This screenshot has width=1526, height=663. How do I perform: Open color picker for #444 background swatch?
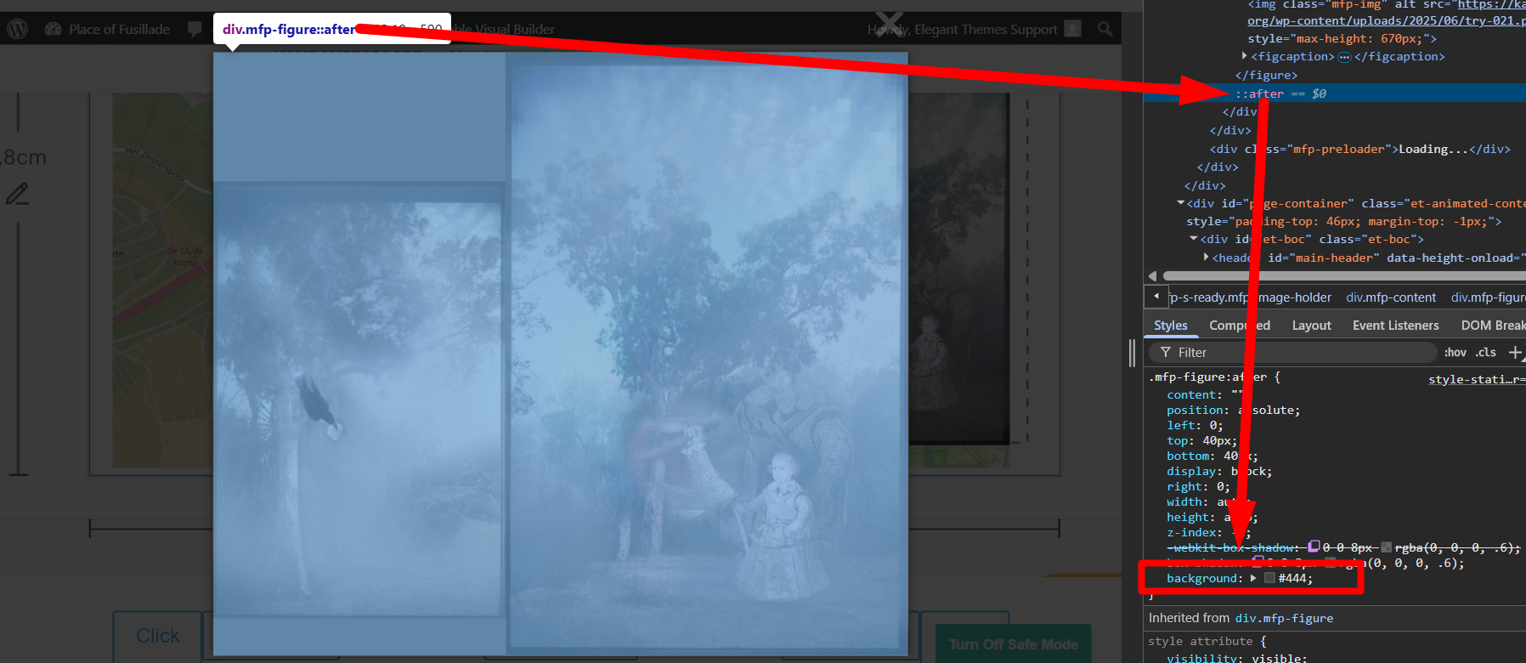click(1269, 578)
